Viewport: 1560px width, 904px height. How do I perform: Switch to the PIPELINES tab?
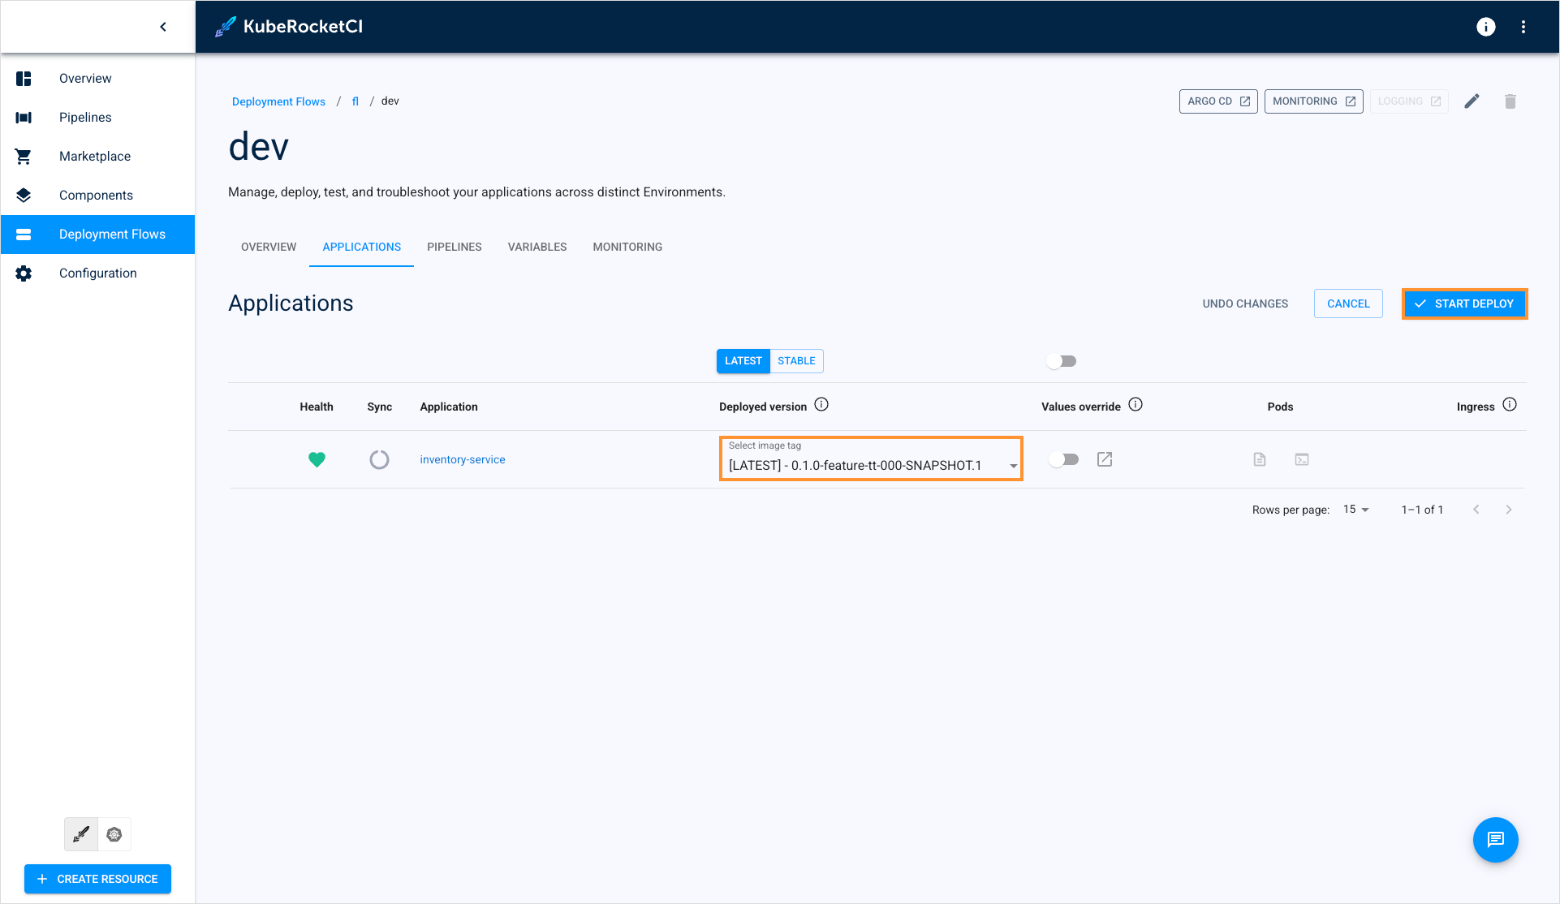454,247
